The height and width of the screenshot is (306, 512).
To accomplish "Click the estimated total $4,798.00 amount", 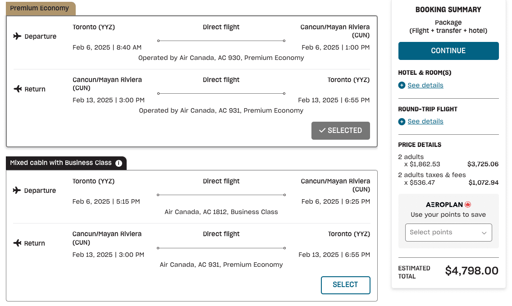I will pos(472,271).
